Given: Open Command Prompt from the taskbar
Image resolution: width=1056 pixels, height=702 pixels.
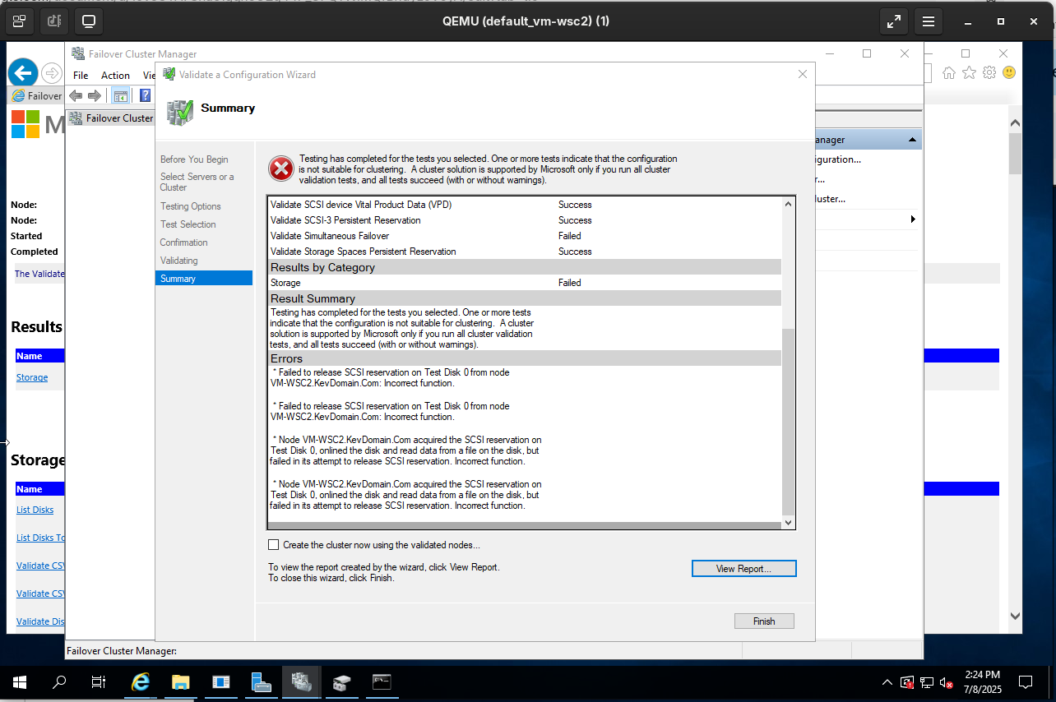Looking at the screenshot, I should [382, 682].
